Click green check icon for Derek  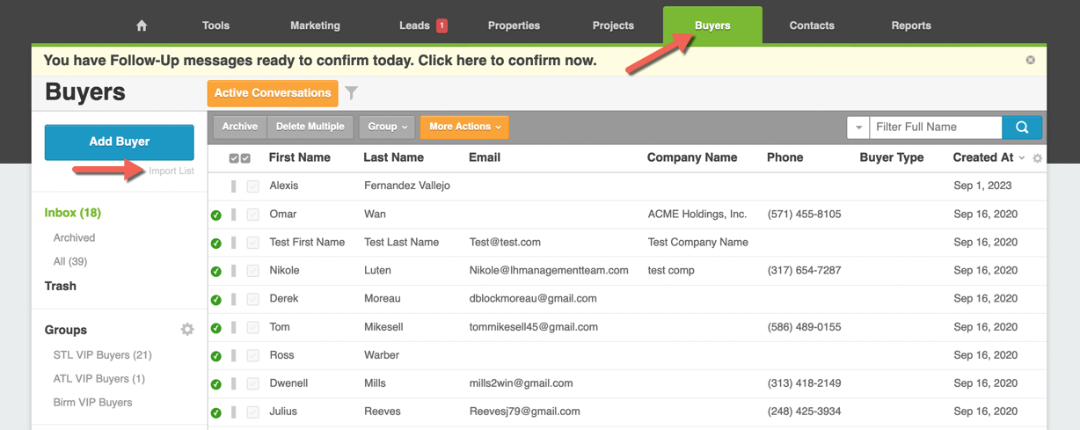[x=216, y=299]
